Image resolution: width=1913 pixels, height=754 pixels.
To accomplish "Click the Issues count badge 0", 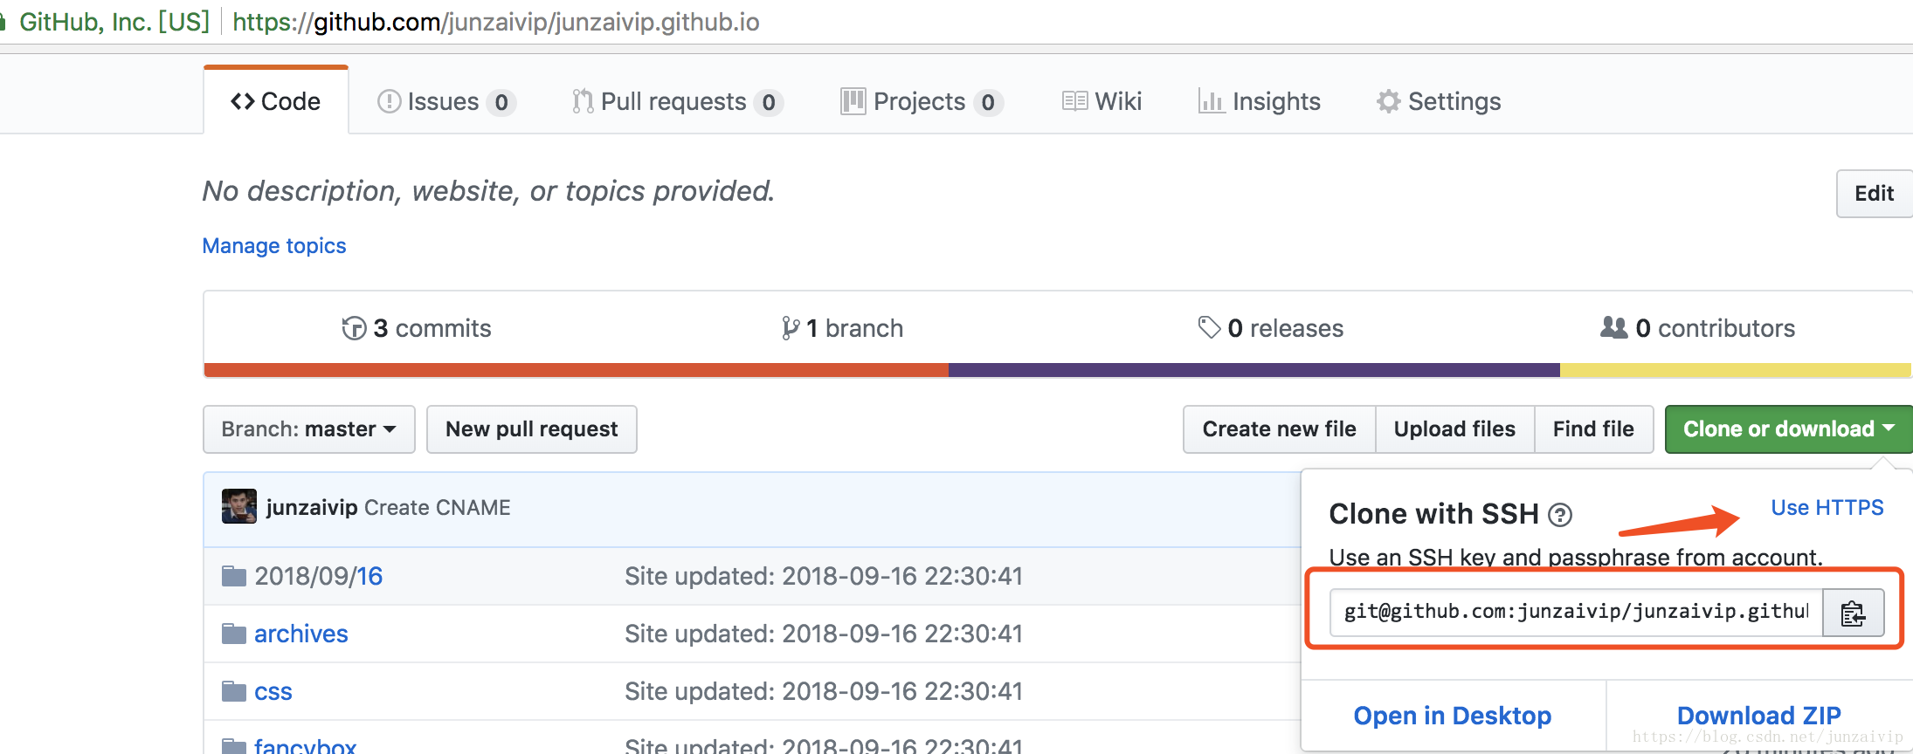I will [501, 102].
